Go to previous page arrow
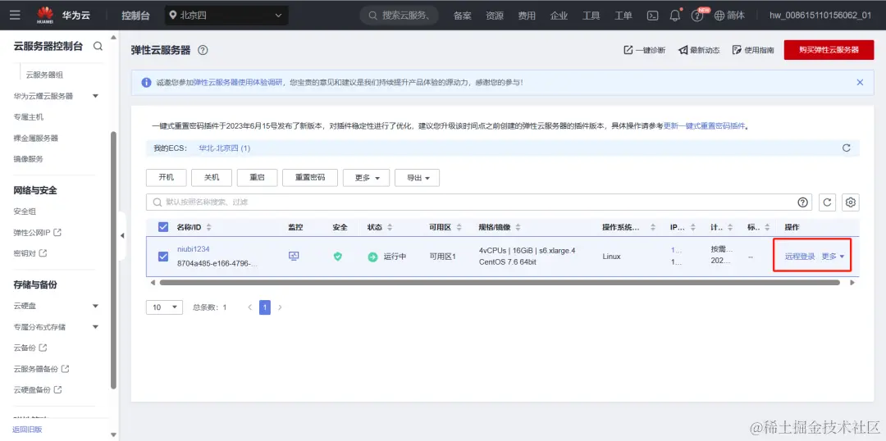This screenshot has width=886, height=441. pyautogui.click(x=250, y=307)
